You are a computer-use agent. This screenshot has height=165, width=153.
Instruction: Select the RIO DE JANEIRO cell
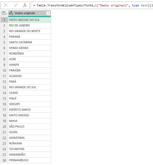(30, 25)
